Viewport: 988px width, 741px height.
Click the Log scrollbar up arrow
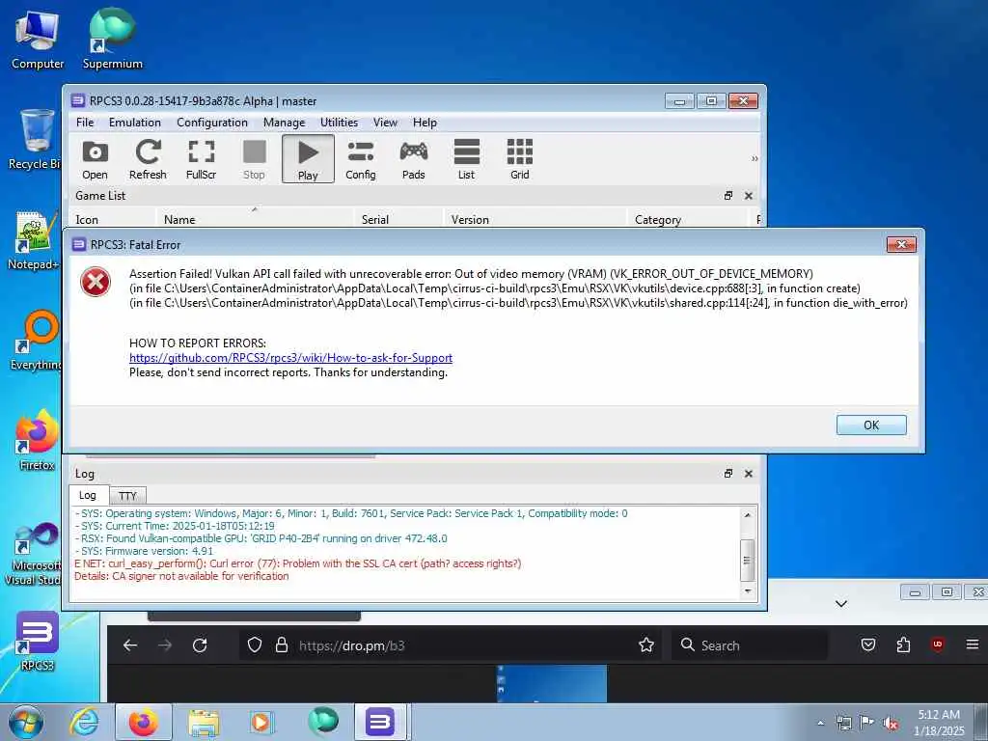(x=748, y=515)
